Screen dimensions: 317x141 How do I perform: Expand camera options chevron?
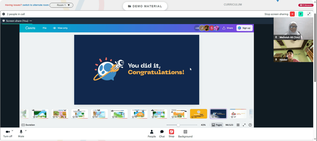pyautogui.click(x=12, y=131)
